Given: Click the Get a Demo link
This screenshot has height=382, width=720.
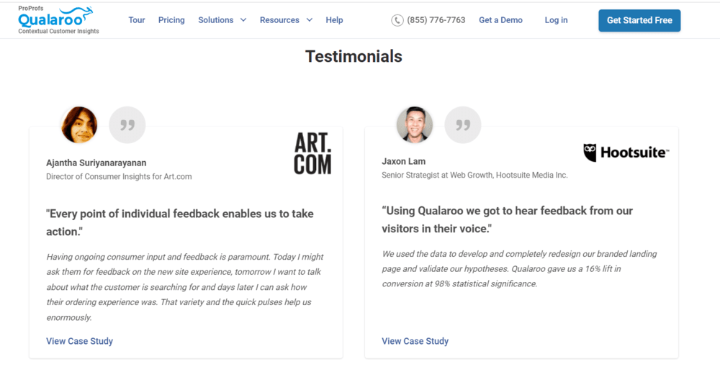Looking at the screenshot, I should [x=500, y=20].
